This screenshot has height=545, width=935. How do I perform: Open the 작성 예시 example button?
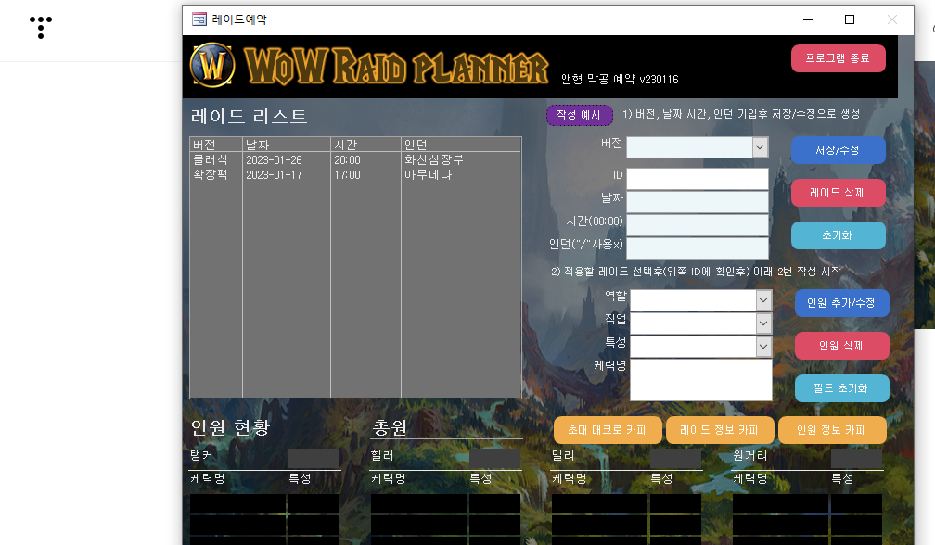pos(579,115)
